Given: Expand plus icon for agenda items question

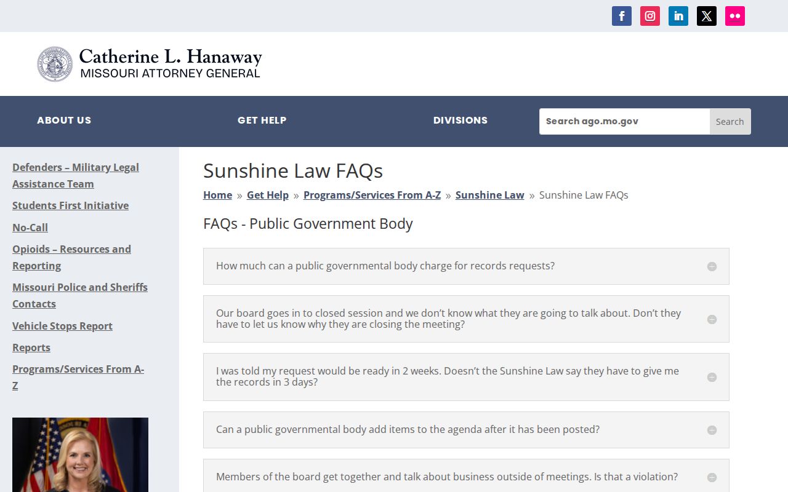Looking at the screenshot, I should [x=712, y=430].
